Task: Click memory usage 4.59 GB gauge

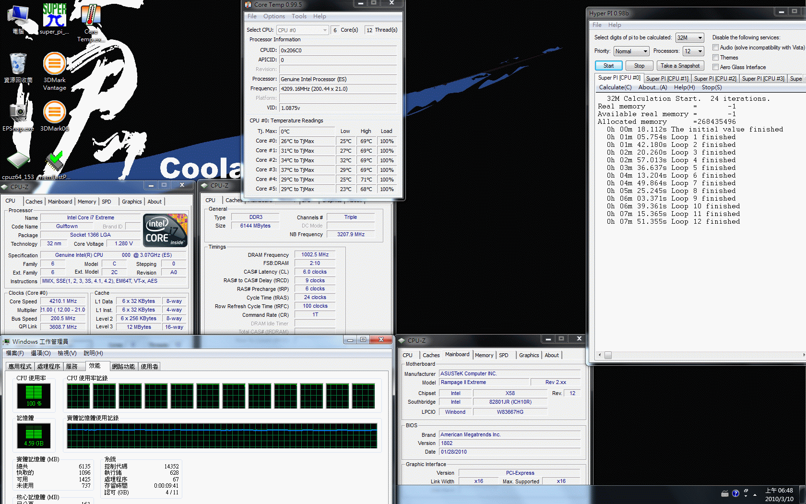Action: click(x=34, y=435)
